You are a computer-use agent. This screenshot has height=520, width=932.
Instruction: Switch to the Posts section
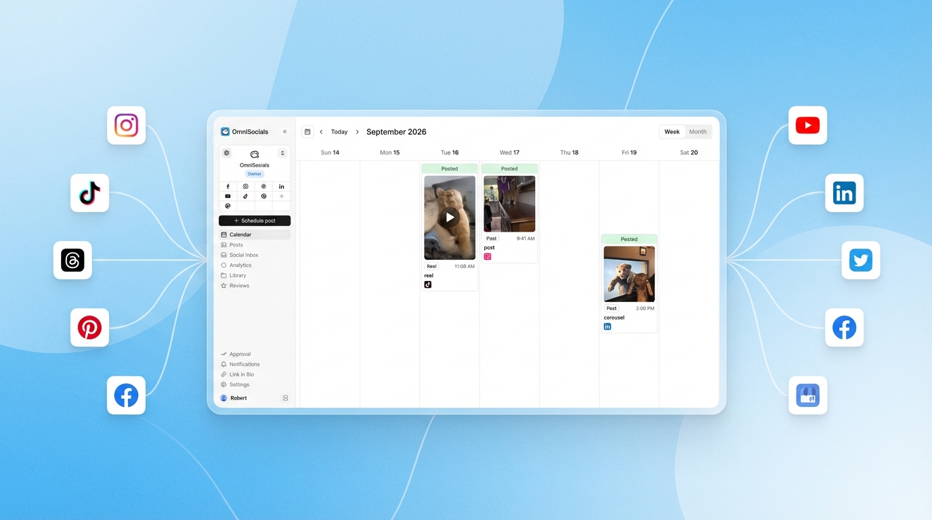click(234, 244)
